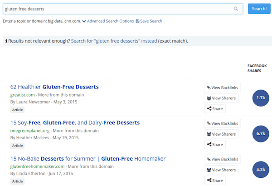Expand Advanced Search Options
272x186 pixels.
point(108,21)
